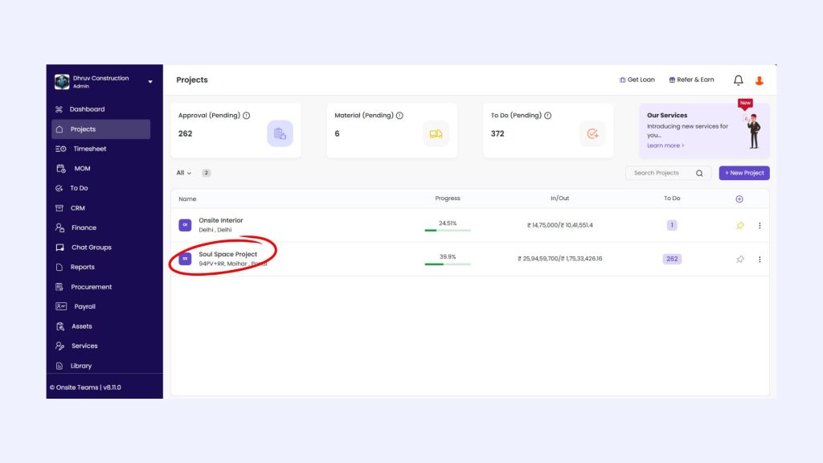Viewport: 823px width, 463px height.
Task: Open Procurement from the sidebar
Action: [x=91, y=287]
